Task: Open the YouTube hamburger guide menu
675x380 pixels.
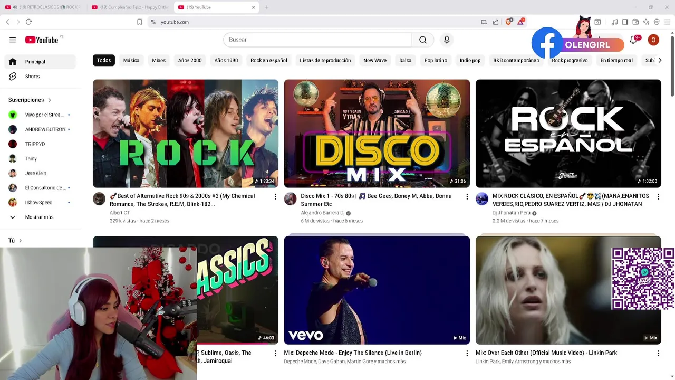Action: pyautogui.click(x=13, y=40)
